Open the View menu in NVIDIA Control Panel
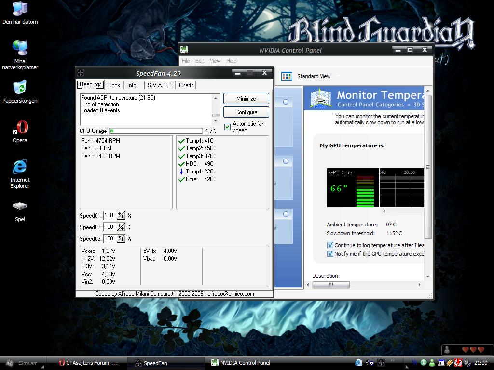Viewport: 494px width, 370px height. 215,61
